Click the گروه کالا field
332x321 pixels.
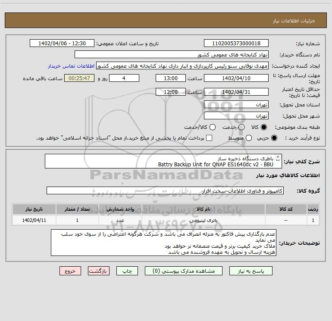click(x=165, y=190)
